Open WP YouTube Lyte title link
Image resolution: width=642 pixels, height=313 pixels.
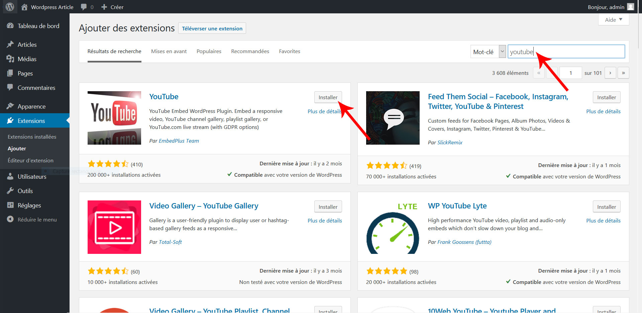click(x=457, y=206)
